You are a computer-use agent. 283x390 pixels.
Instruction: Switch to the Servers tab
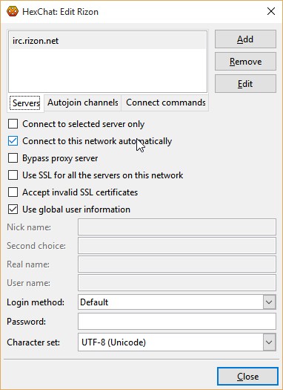click(x=26, y=103)
